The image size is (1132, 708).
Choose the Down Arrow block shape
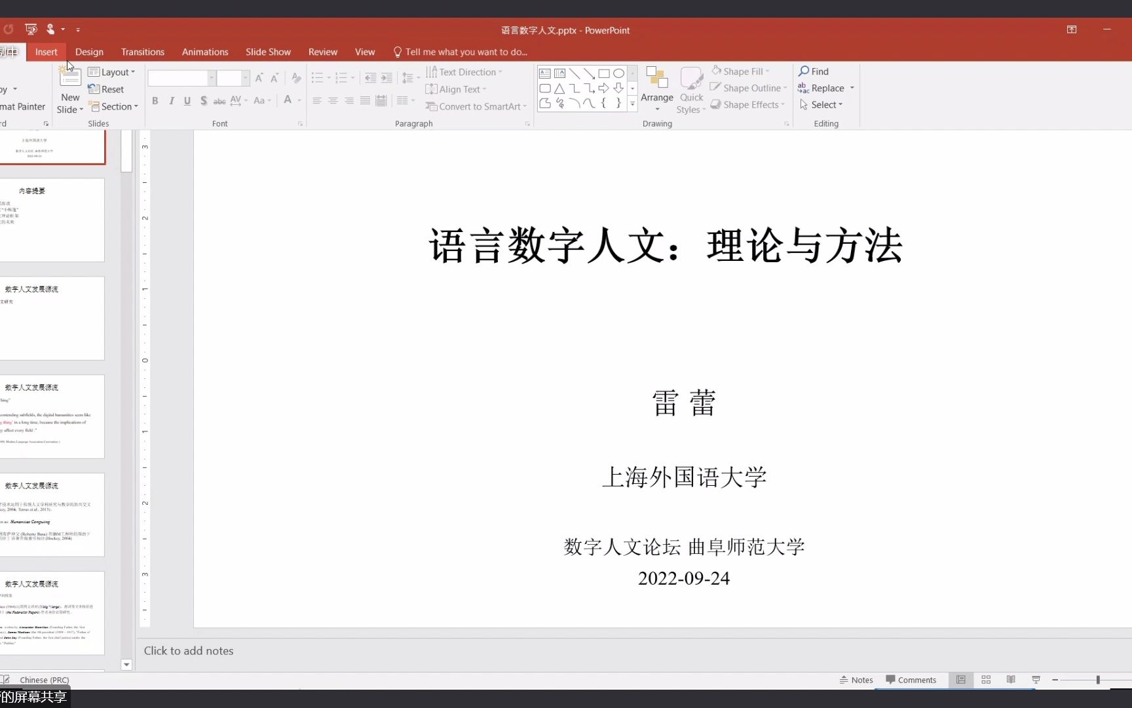point(618,88)
